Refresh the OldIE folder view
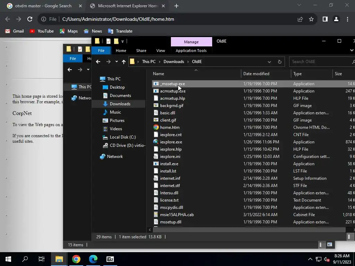 (280, 62)
